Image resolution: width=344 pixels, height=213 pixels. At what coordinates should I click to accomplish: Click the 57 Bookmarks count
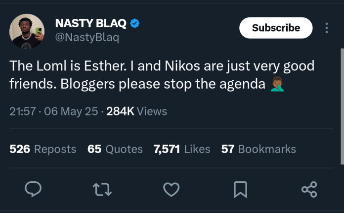(258, 149)
